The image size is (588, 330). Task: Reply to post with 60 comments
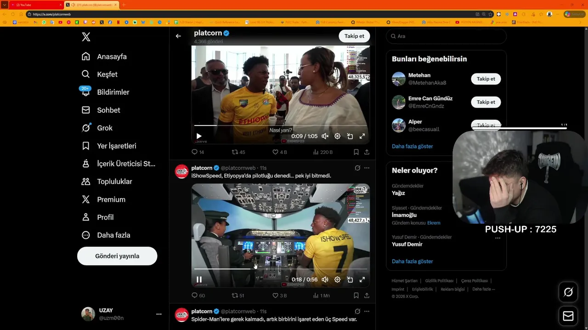pyautogui.click(x=198, y=296)
